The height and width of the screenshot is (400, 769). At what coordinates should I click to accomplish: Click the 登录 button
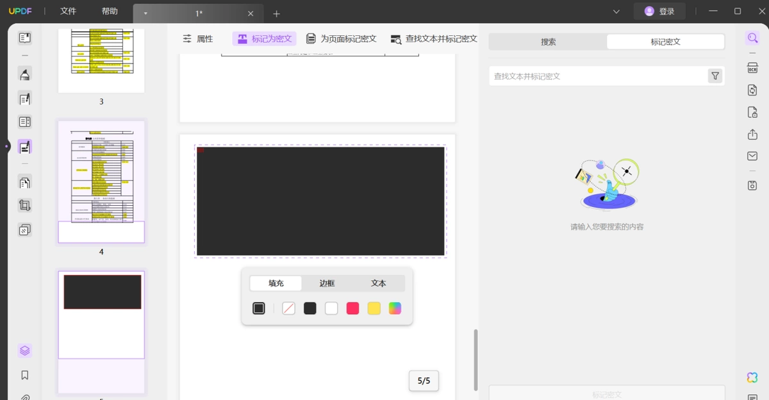[659, 12]
